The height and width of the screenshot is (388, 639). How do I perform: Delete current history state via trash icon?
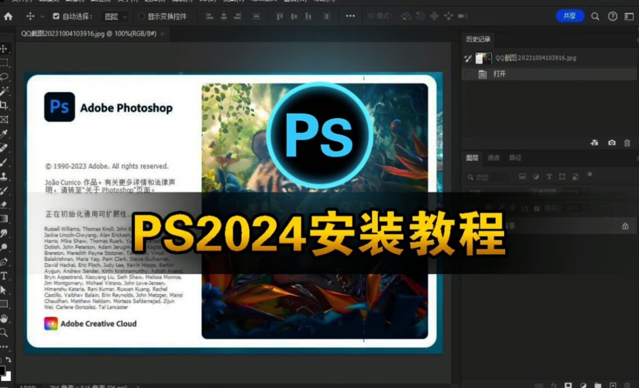[x=628, y=143]
